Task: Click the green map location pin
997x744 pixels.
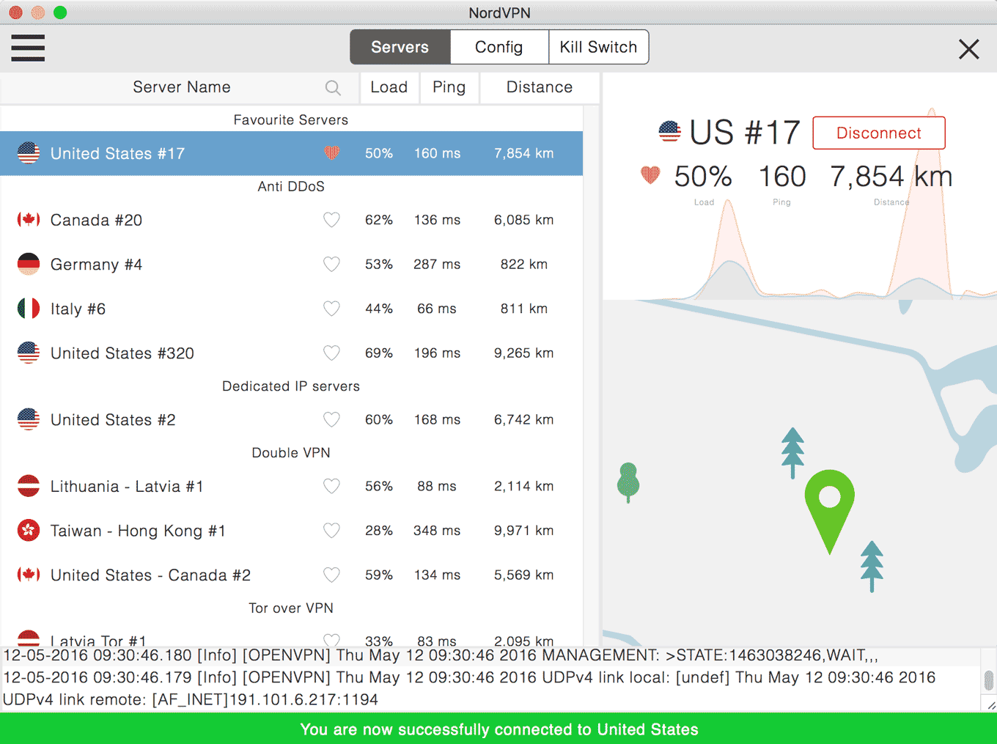Action: 829,511
